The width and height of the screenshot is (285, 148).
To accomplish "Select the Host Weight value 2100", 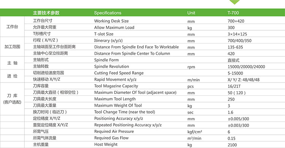I will (x=232, y=145).
